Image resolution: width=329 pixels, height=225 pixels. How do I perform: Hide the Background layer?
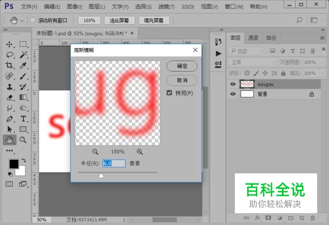click(x=232, y=94)
